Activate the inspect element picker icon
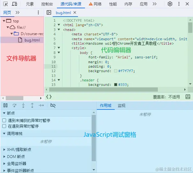193x173 pixels. coord(5,4)
